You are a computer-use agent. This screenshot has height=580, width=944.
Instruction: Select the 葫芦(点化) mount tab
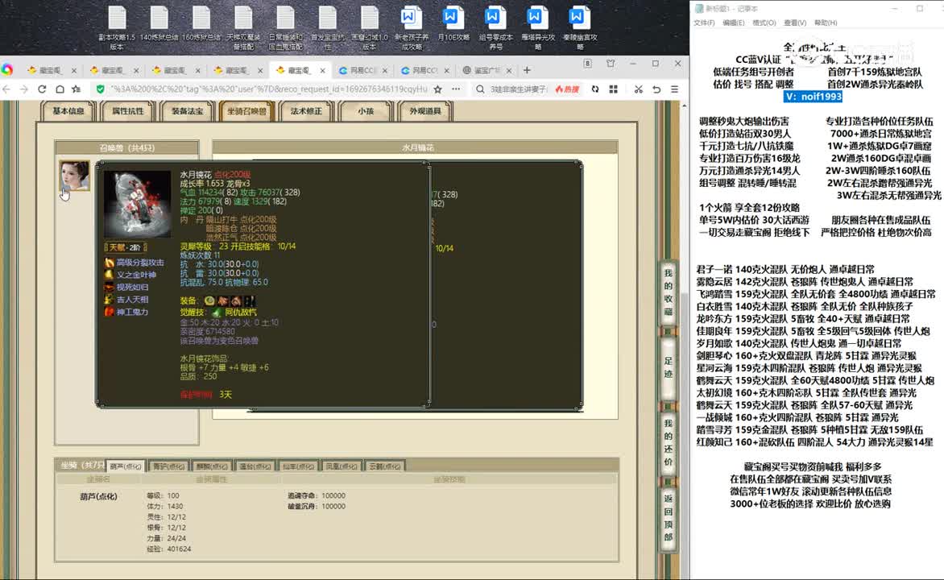click(x=125, y=466)
